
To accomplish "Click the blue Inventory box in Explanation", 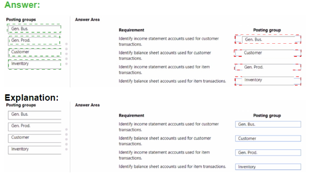I will click(x=268, y=166).
